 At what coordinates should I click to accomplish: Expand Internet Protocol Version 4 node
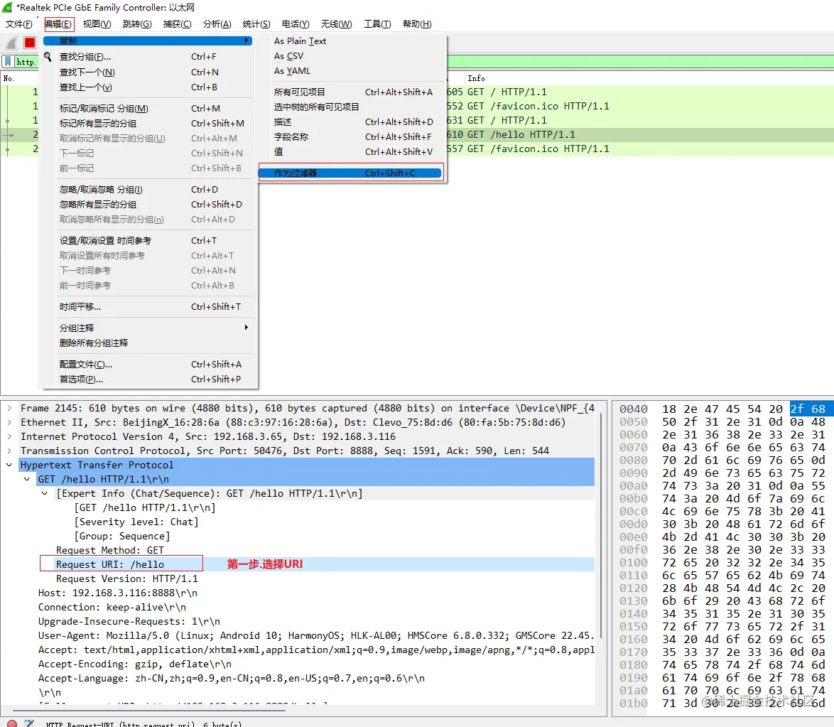pos(9,436)
